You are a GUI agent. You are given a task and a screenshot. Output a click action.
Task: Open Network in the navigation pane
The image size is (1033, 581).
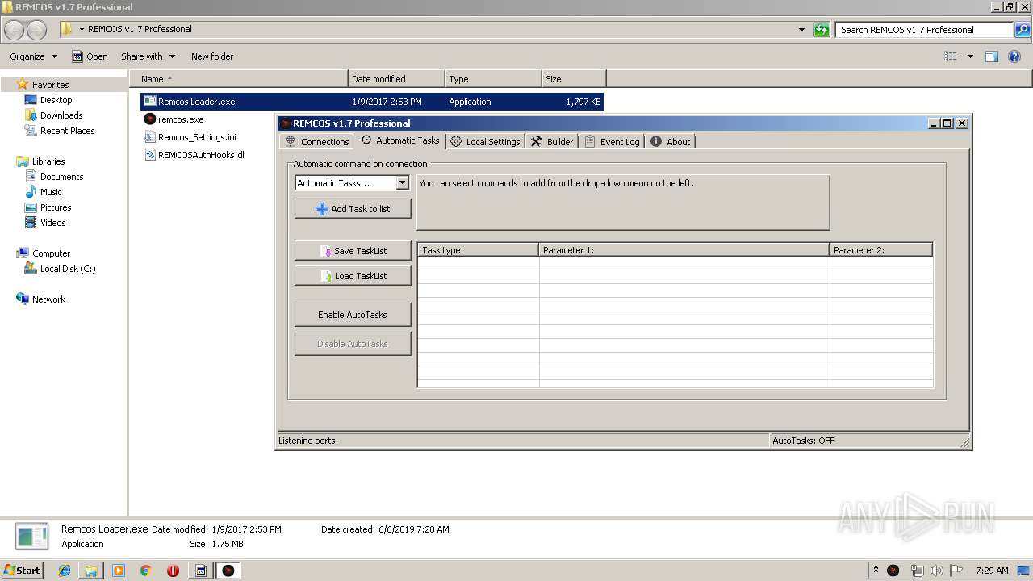(48, 299)
